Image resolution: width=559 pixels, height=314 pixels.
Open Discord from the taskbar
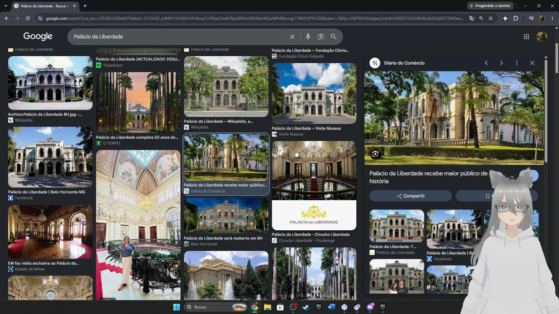[370, 307]
